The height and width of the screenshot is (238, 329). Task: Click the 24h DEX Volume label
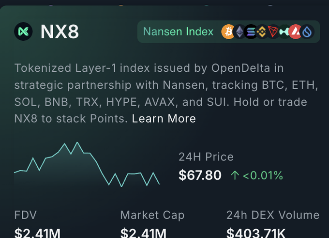click(273, 215)
